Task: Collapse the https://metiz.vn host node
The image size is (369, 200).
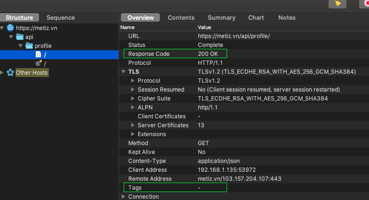Action: tap(2, 28)
